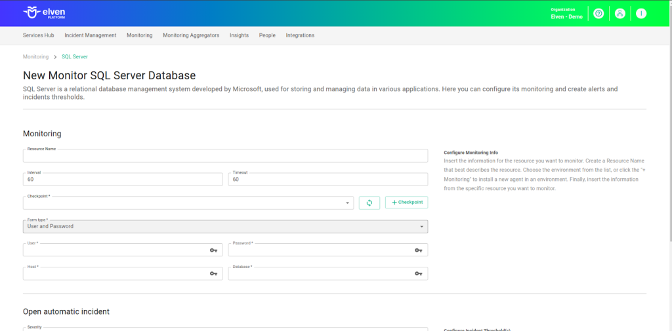This screenshot has width=672, height=331.
Task: Click the key icon in Host field
Action: pyautogui.click(x=213, y=273)
